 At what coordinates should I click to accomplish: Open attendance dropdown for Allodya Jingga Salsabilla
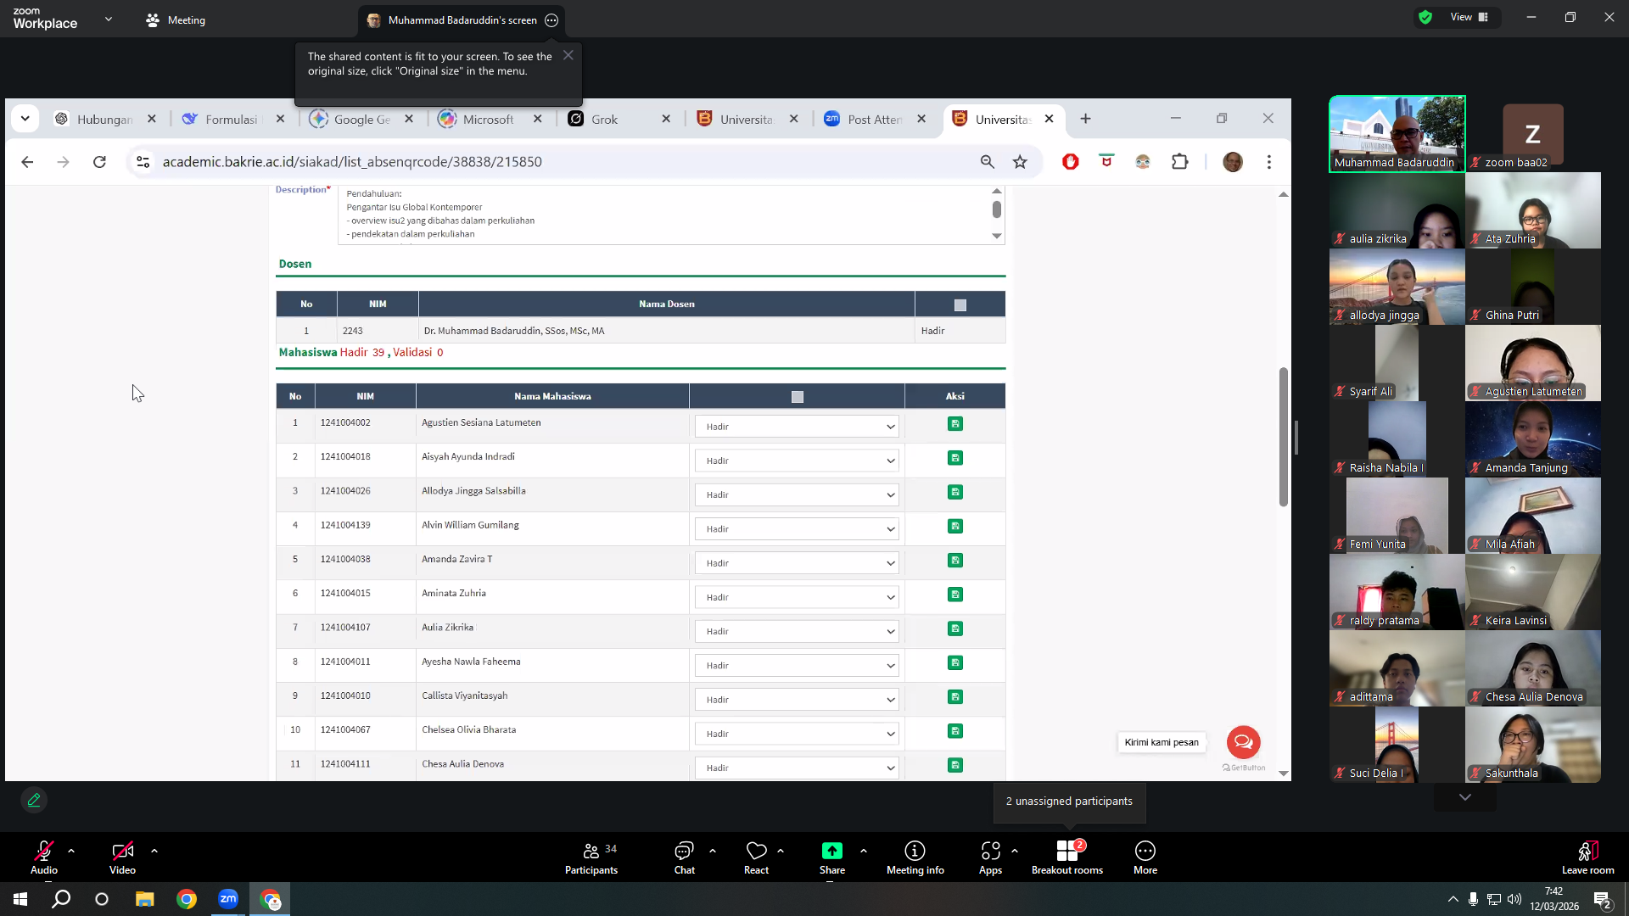click(797, 494)
